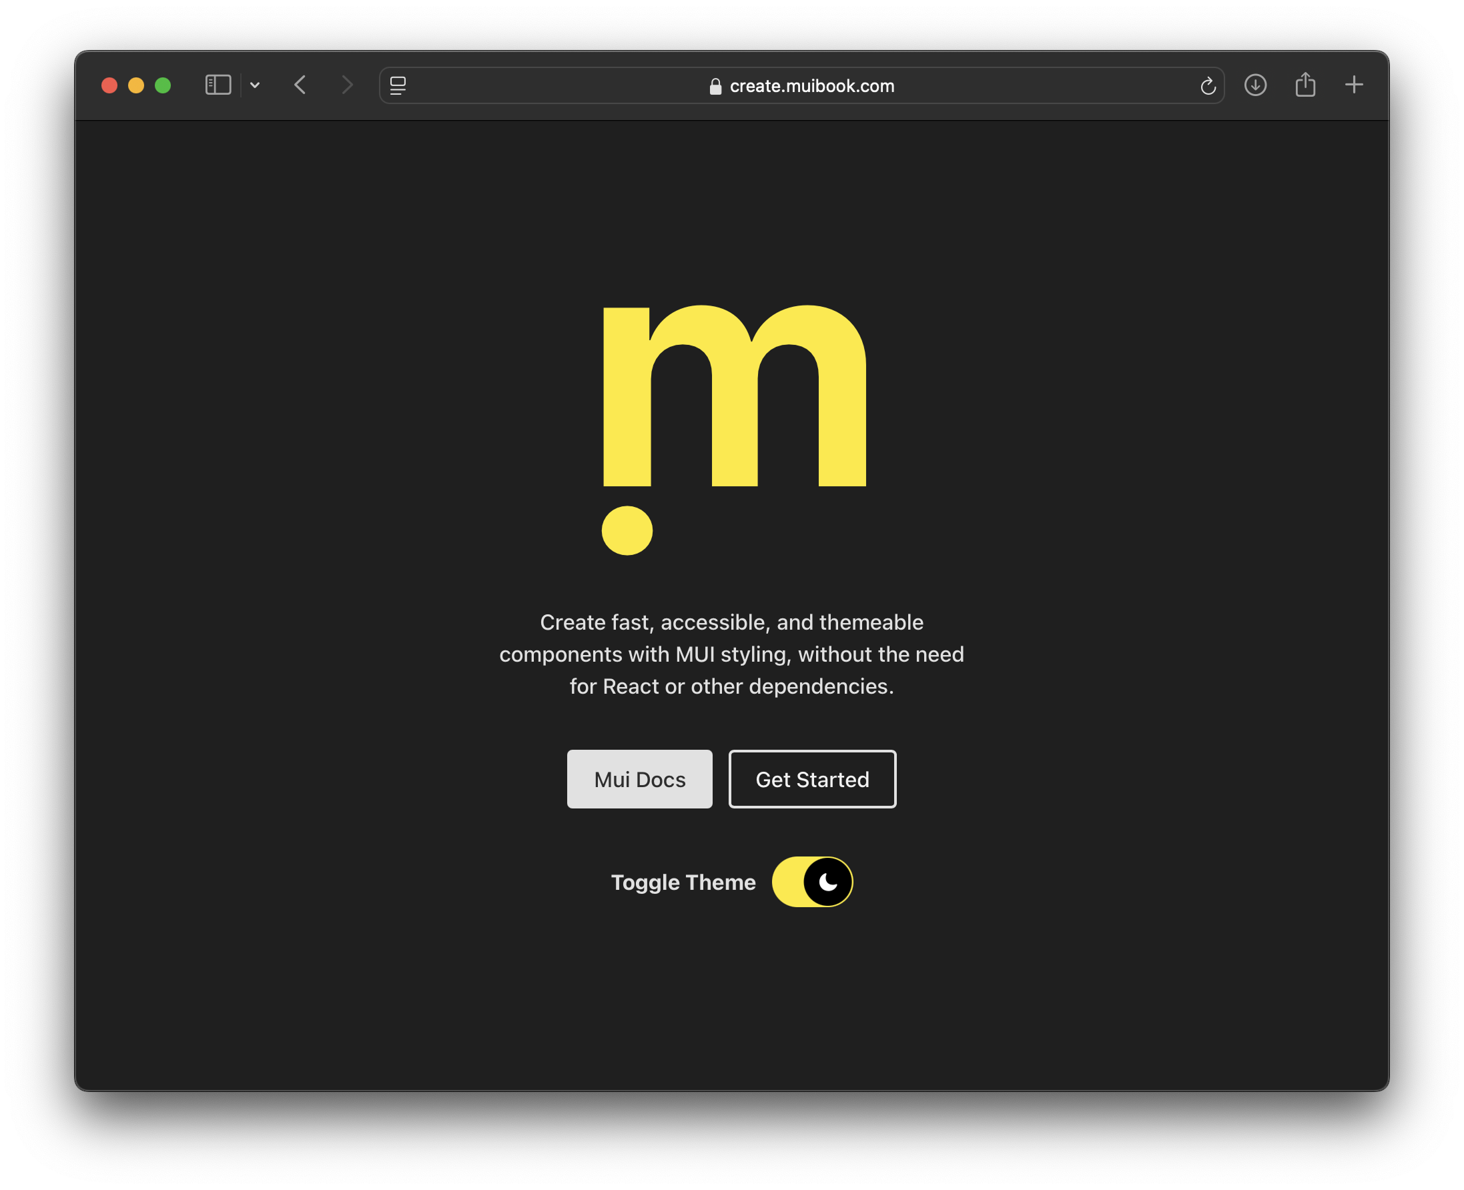Click the create.muibook.com address field
Screen dimensions: 1464x1190
coord(801,85)
